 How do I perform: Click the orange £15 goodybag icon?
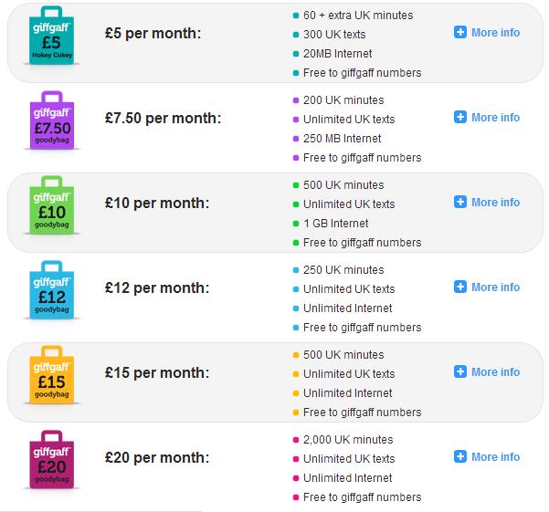tap(51, 375)
